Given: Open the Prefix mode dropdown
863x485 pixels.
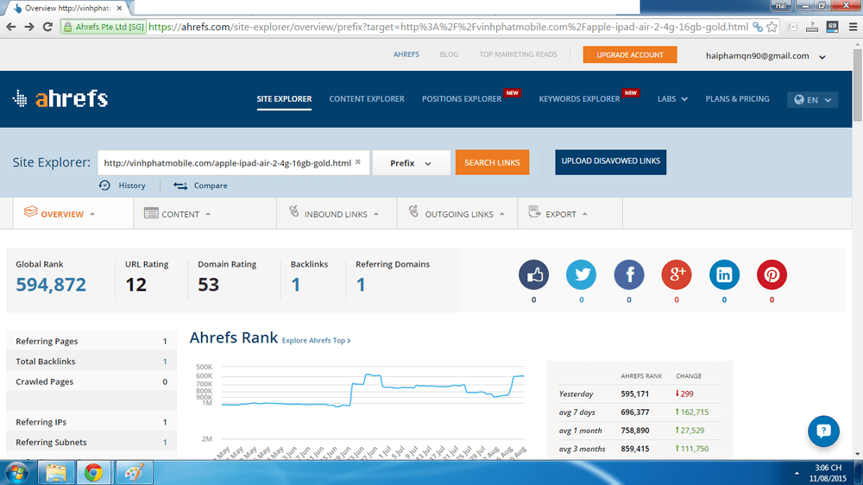Looking at the screenshot, I should coord(411,162).
